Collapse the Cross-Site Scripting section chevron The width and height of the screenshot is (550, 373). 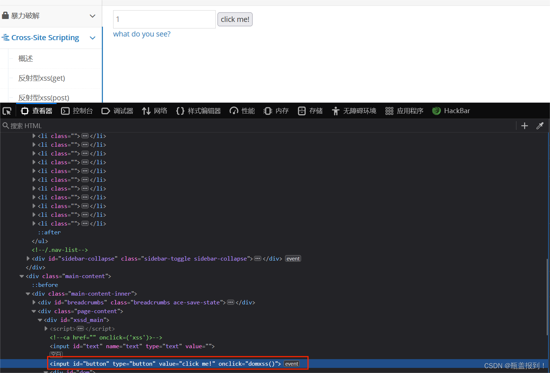92,38
